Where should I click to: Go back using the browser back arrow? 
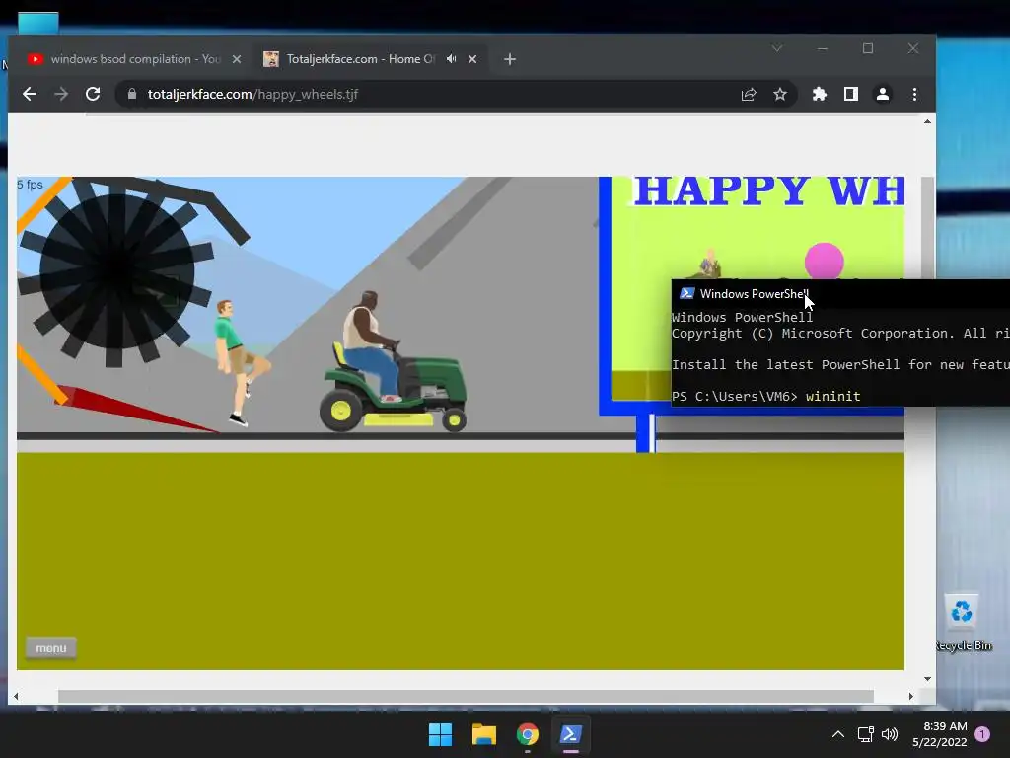[29, 94]
